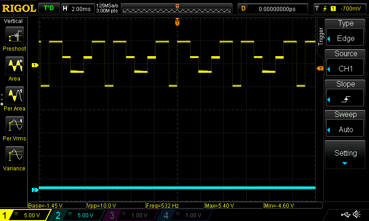The width and height of the screenshot is (369, 221).
Task: Select the Freq=532 Hz measurement
Action: tap(175, 205)
